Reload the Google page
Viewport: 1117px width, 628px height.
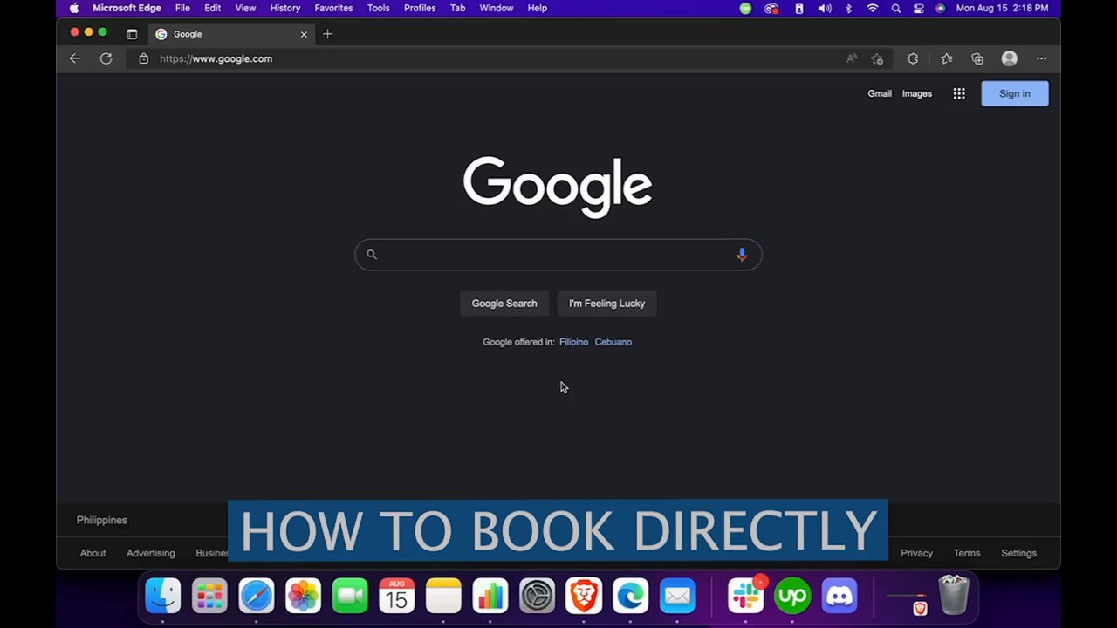tap(106, 58)
